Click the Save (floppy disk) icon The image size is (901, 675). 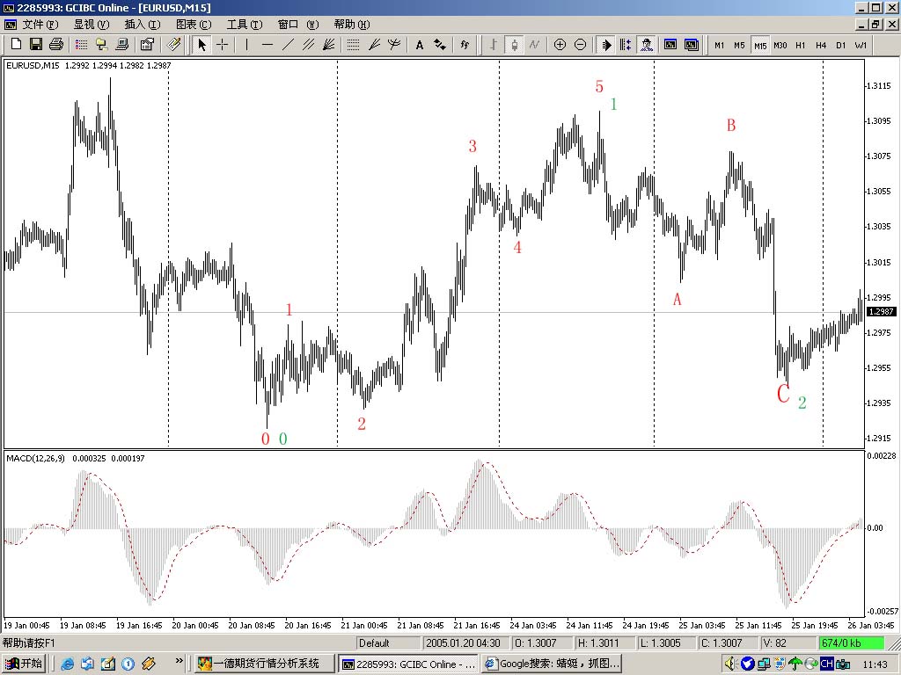tap(36, 45)
